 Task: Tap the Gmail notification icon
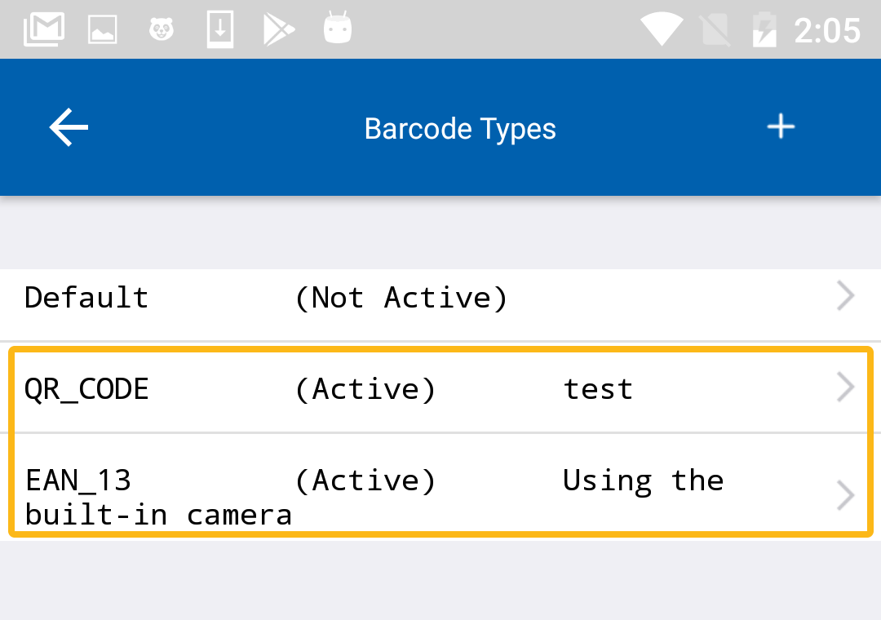(x=44, y=30)
